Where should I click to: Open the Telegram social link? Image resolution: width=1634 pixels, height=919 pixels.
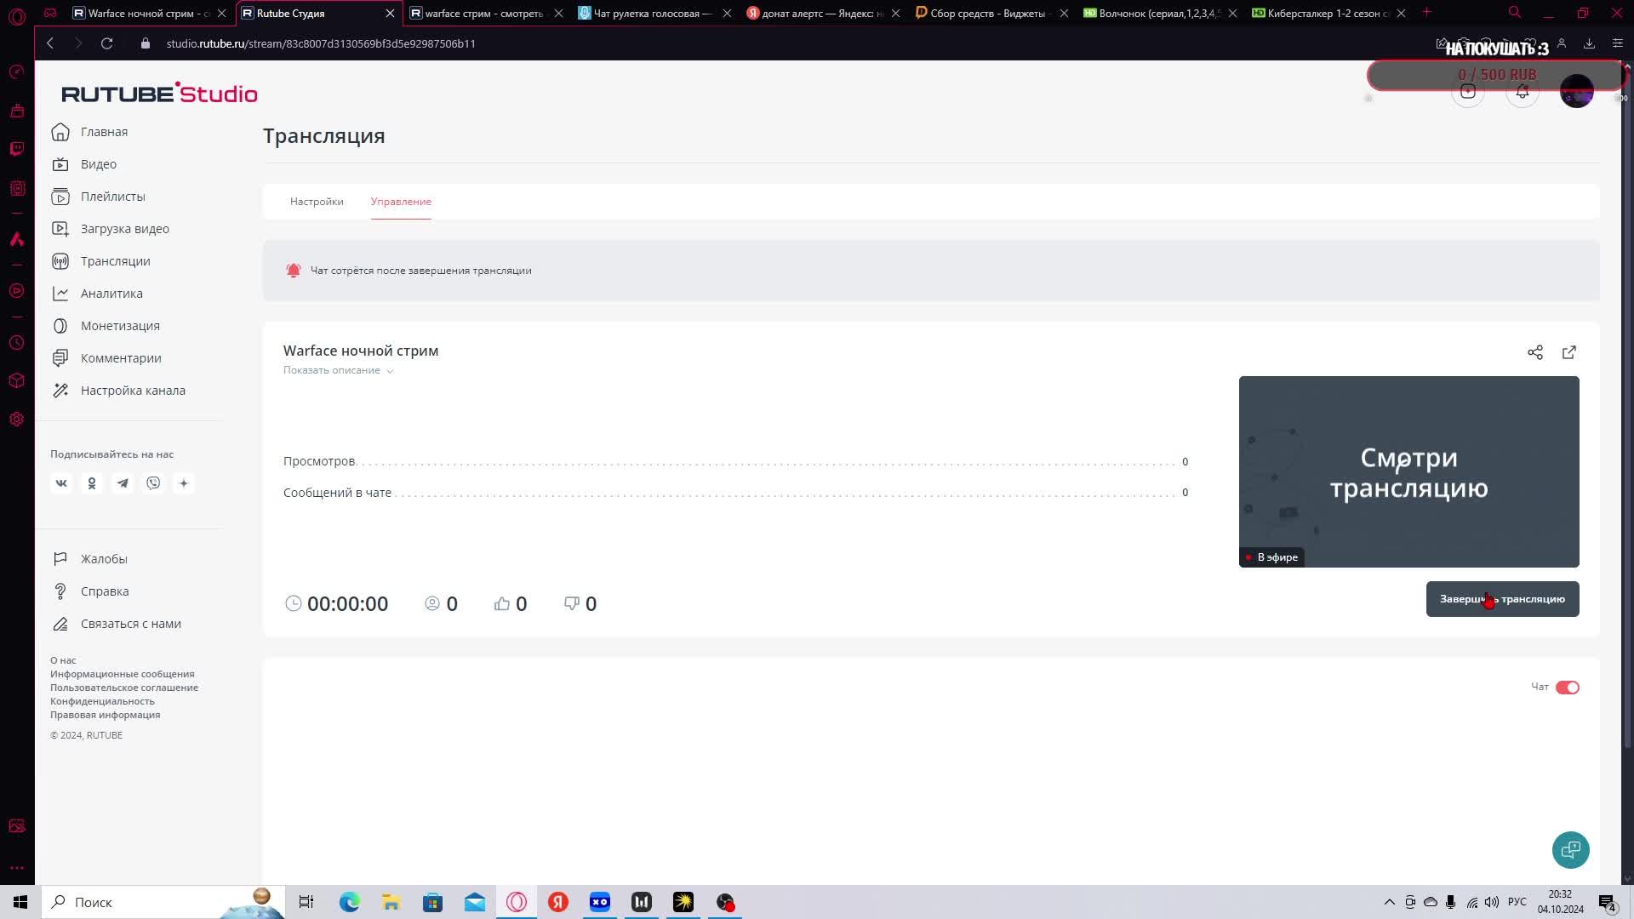point(123,483)
